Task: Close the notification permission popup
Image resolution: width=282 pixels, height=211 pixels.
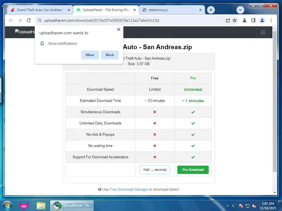Action: tap(118, 29)
